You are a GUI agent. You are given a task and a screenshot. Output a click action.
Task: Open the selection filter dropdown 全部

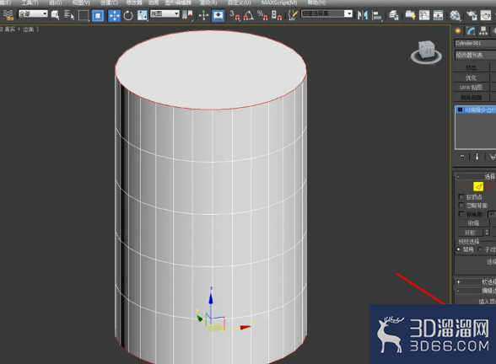coord(33,13)
